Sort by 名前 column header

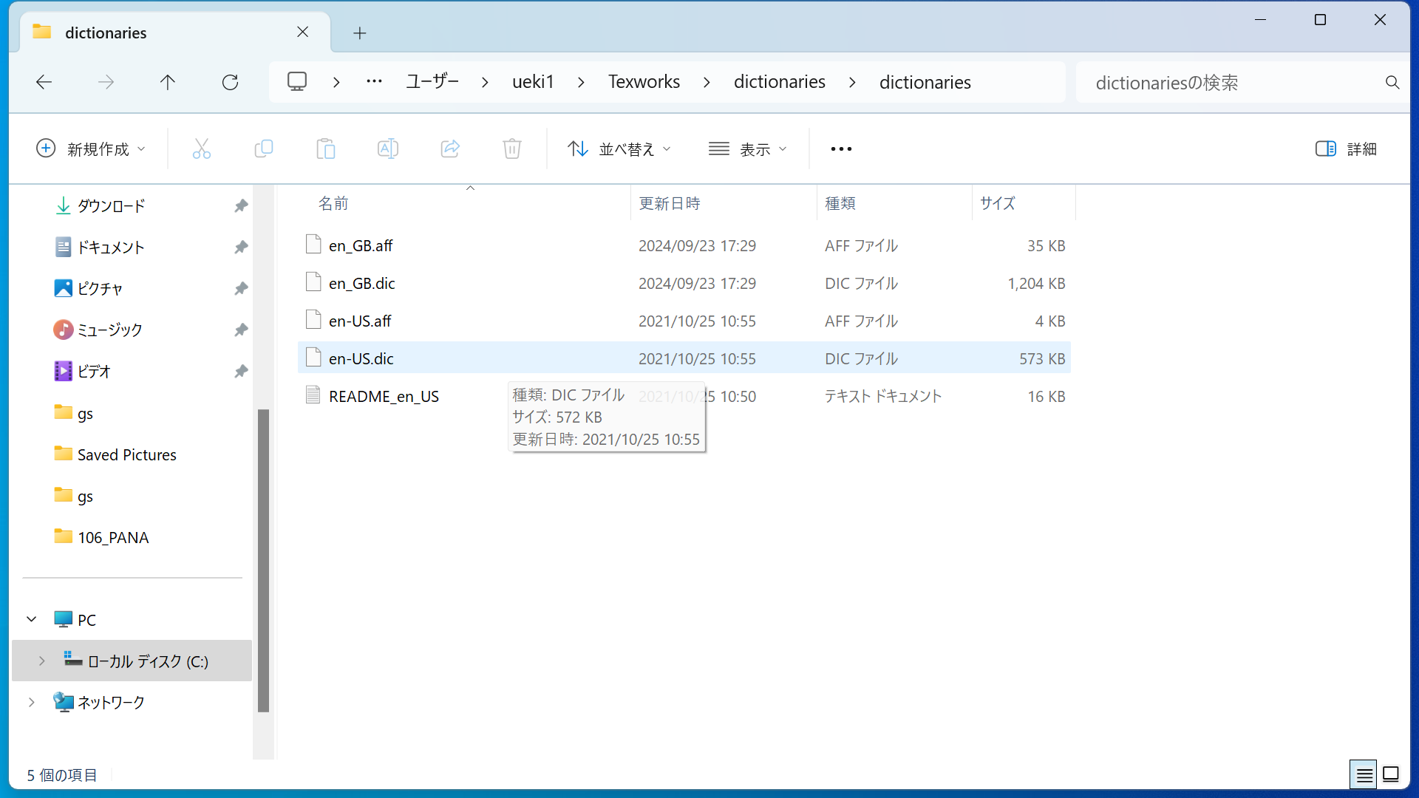[470, 203]
